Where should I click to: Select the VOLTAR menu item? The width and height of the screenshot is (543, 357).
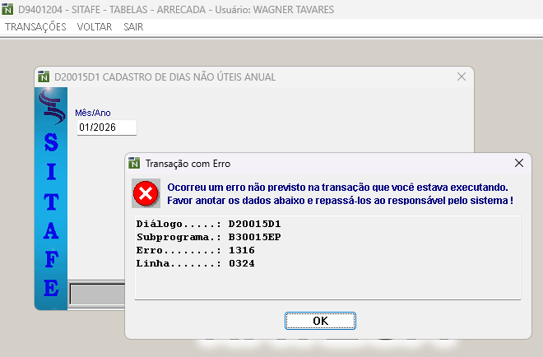[95, 26]
